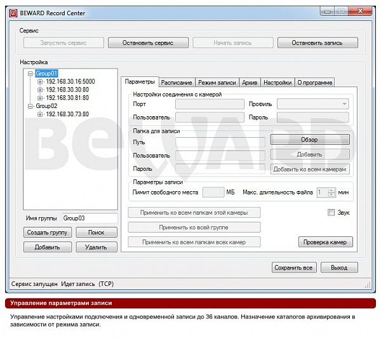Click the Удалить button
Image resolution: width=381 pixels, height=338 pixels.
click(97, 247)
